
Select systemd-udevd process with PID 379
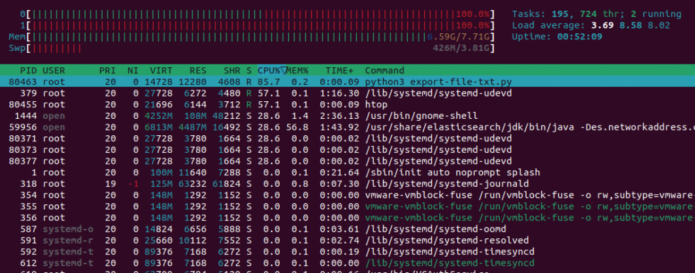pyautogui.click(x=347, y=93)
